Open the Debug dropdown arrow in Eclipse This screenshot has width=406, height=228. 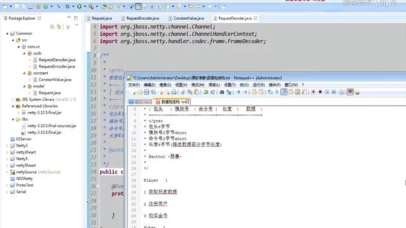coord(73,7)
